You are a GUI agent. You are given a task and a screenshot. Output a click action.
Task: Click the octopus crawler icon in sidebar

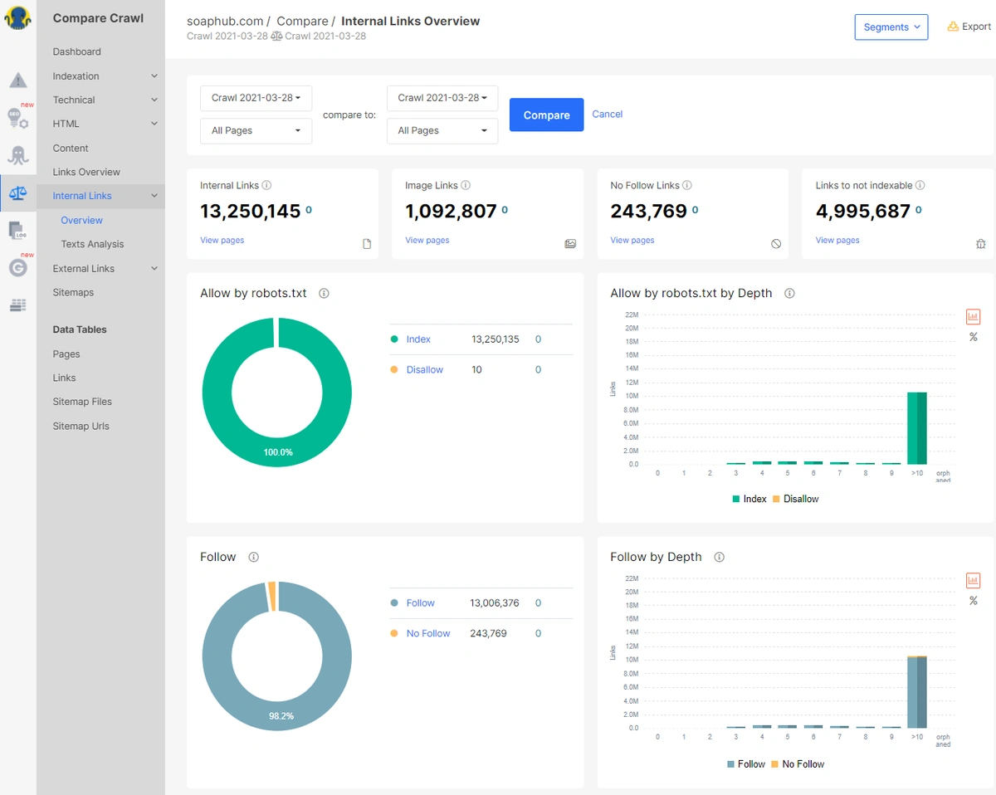click(x=17, y=155)
